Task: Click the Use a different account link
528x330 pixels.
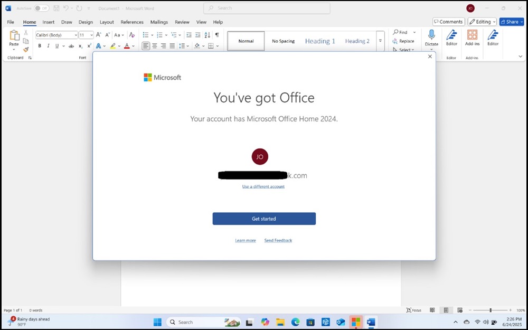Action: [263, 186]
